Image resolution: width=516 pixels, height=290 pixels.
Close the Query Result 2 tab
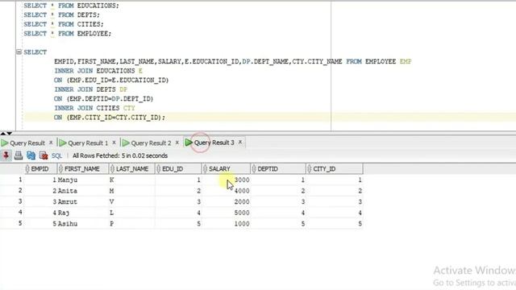tap(177, 143)
